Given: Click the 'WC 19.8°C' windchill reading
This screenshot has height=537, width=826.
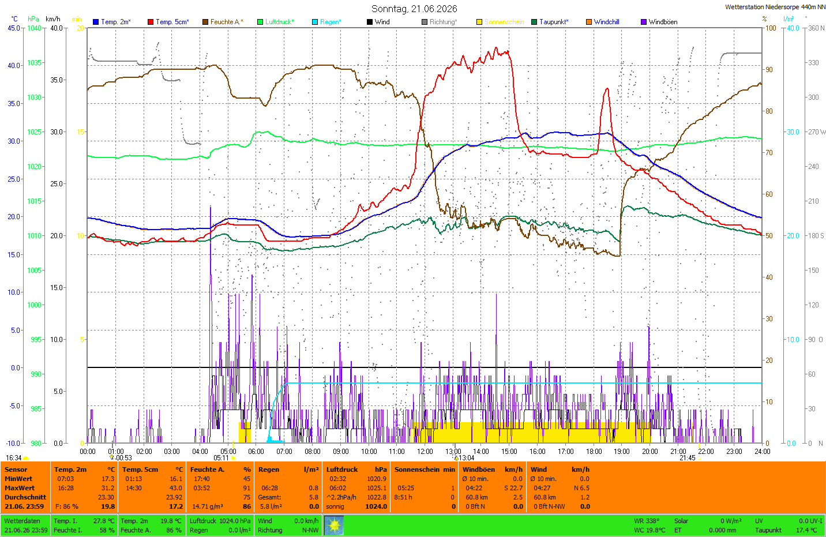Looking at the screenshot, I should point(649,530).
